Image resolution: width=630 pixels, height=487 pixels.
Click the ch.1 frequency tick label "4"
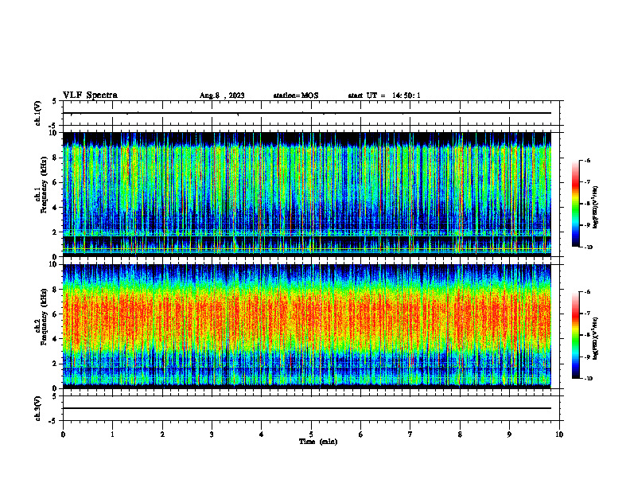[55, 208]
